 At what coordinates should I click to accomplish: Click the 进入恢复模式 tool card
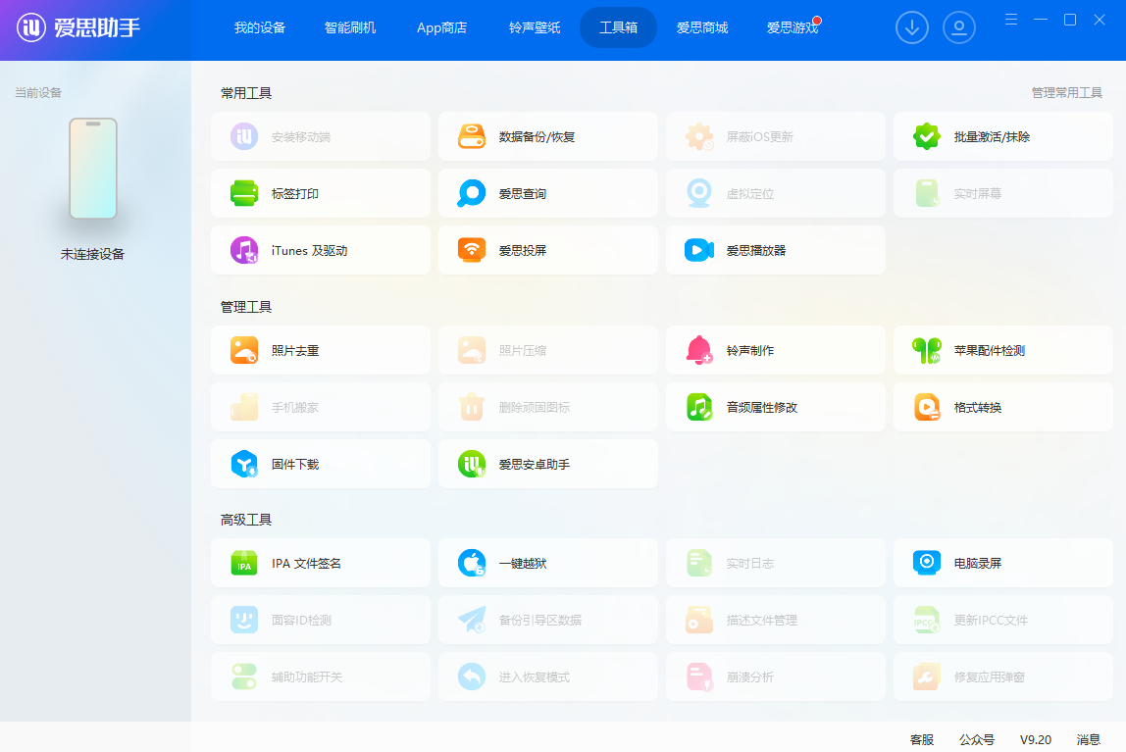pos(548,677)
